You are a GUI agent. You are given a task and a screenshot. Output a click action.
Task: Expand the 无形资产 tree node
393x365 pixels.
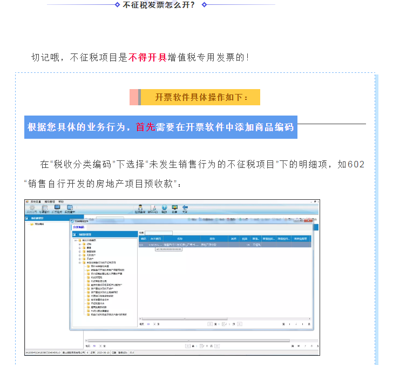tap(80, 255)
